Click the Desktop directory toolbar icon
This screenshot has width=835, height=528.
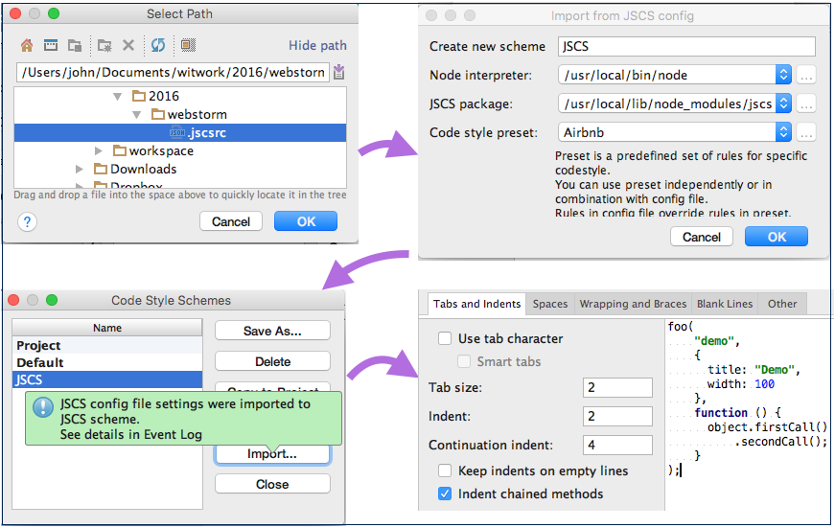pos(50,45)
